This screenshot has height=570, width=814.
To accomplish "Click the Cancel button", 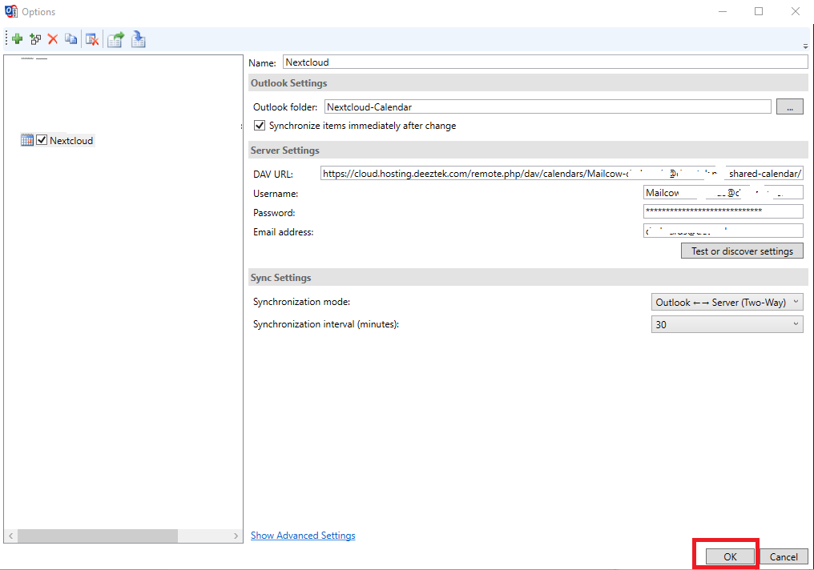I will click(784, 556).
